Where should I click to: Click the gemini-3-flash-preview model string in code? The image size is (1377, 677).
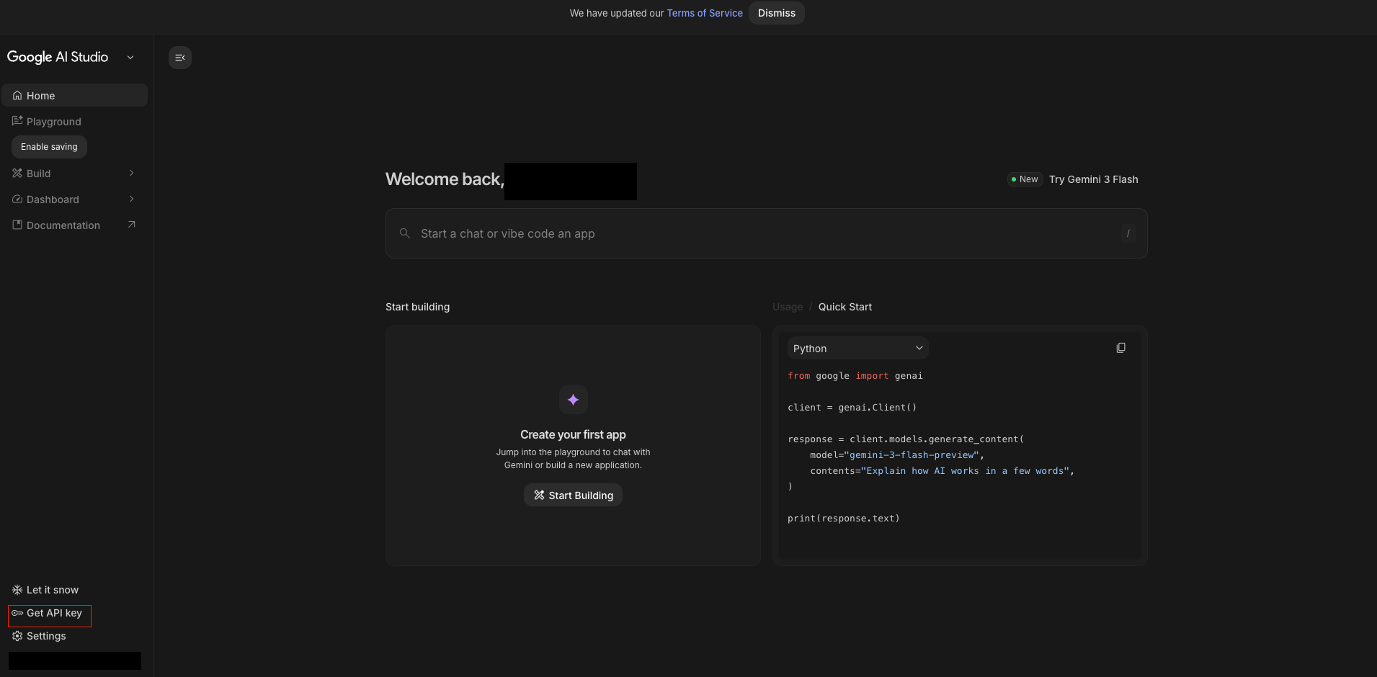912,455
